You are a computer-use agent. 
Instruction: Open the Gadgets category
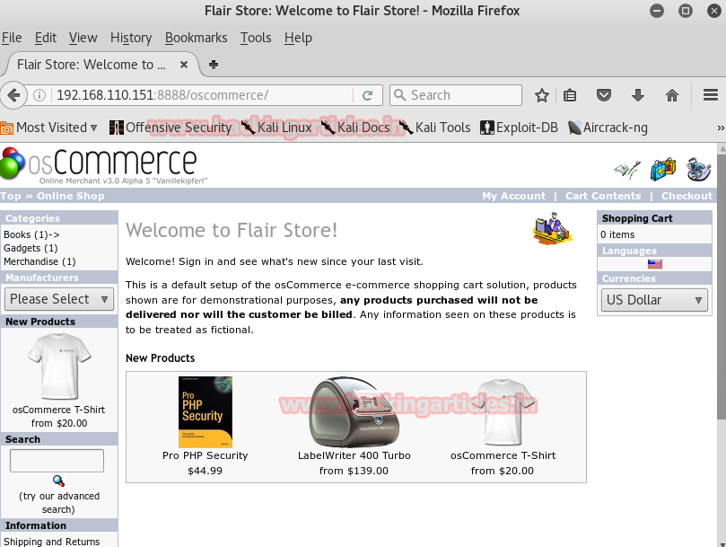click(x=31, y=248)
